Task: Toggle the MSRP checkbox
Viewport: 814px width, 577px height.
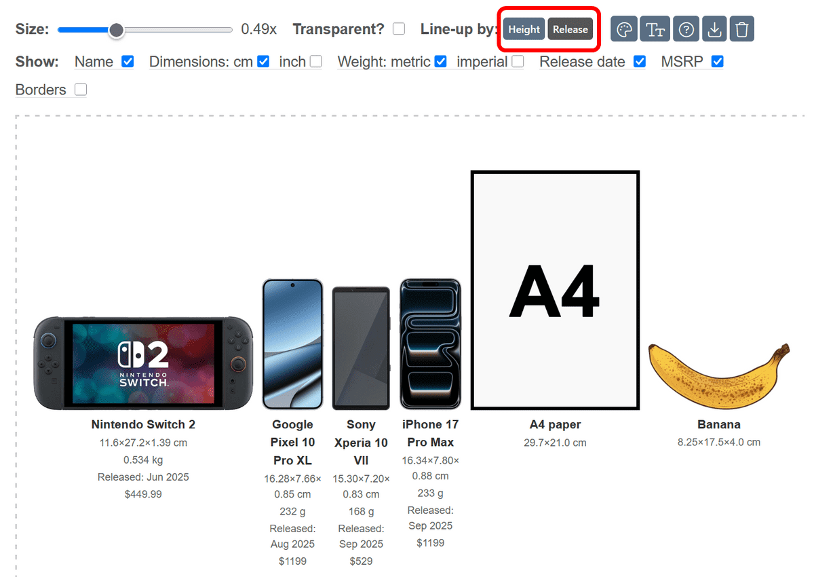Action: (718, 61)
